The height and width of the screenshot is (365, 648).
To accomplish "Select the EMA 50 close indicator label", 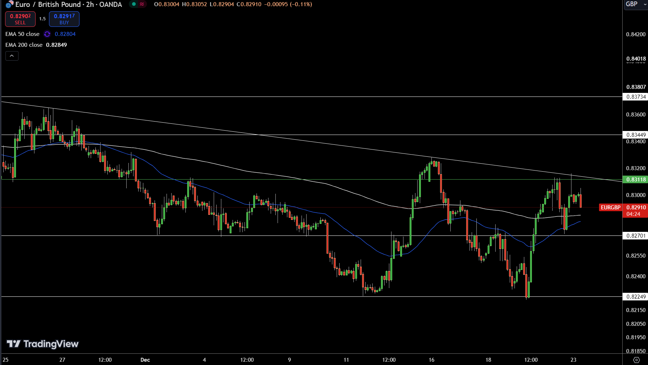I will [22, 34].
